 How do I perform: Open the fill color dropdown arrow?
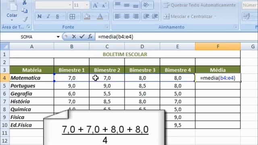tap(93, 17)
